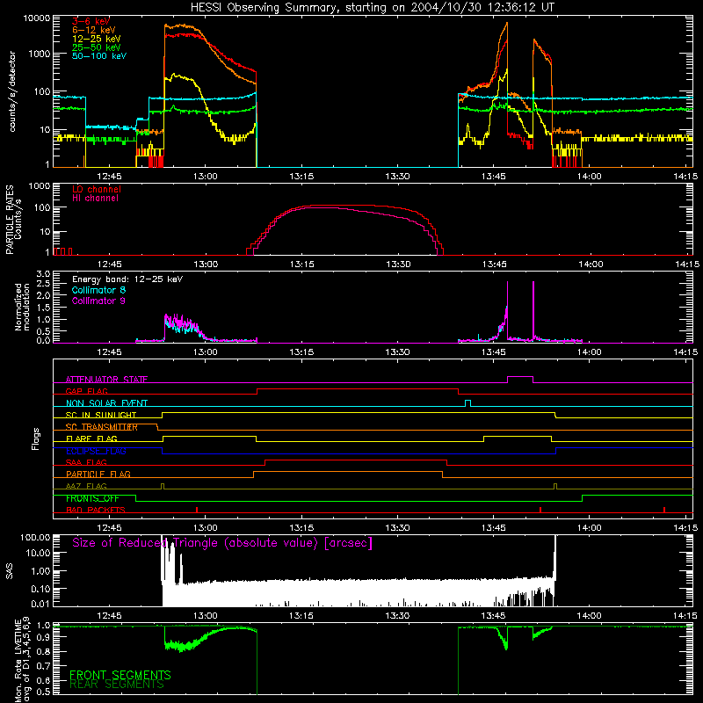Screen dimensions: 703x703
Task: Click the 100.00 y-axis value on SAS plot
Action: 35,537
